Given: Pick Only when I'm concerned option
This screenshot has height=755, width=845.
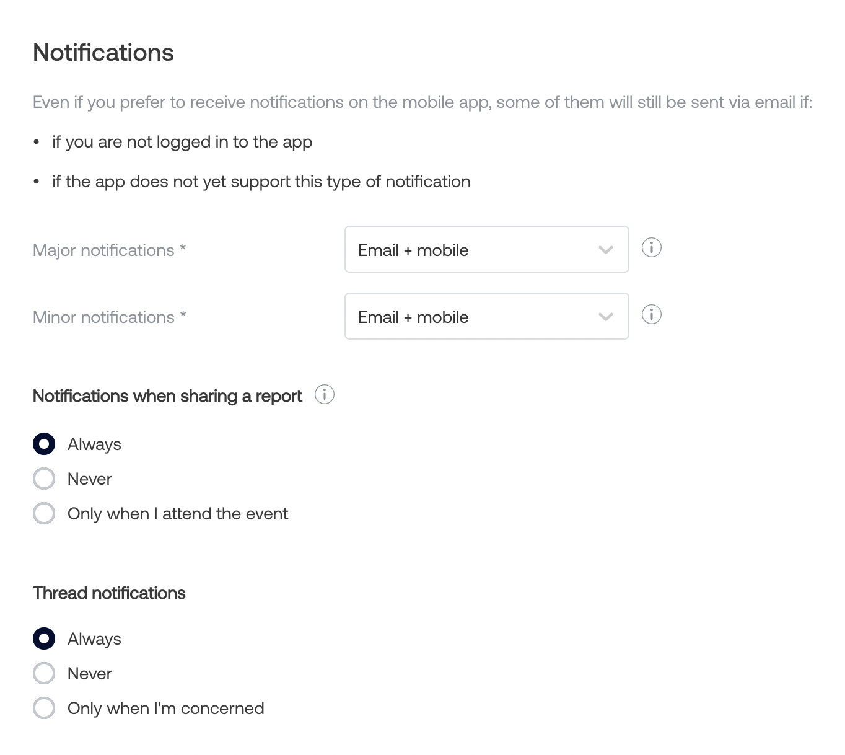Looking at the screenshot, I should [44, 709].
